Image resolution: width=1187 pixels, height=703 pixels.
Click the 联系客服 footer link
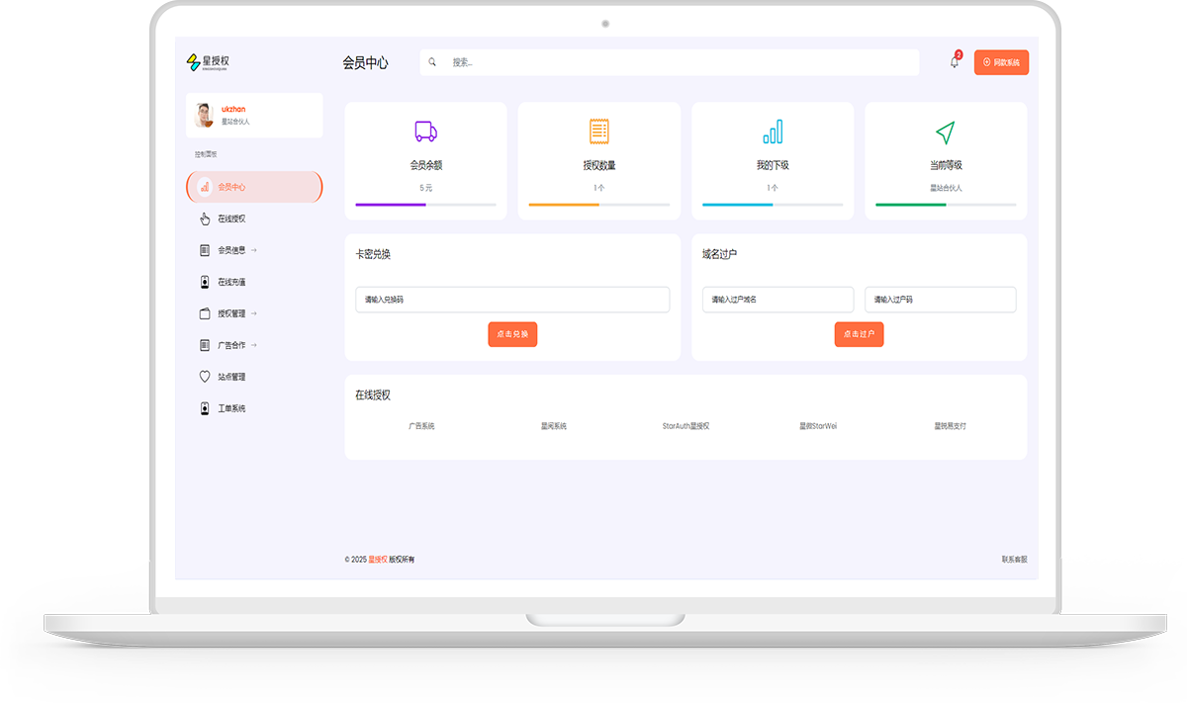[1014, 559]
